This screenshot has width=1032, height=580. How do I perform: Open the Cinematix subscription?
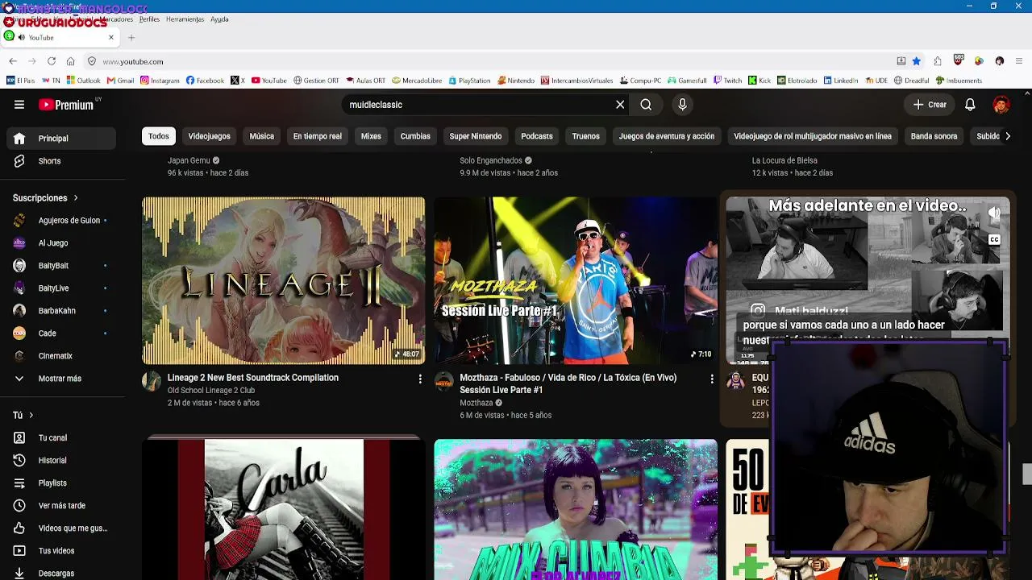[x=61, y=356]
